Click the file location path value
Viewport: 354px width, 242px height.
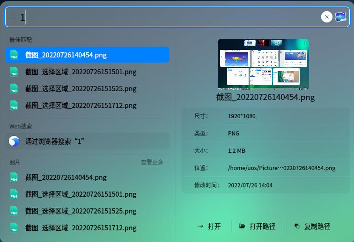[281, 168]
